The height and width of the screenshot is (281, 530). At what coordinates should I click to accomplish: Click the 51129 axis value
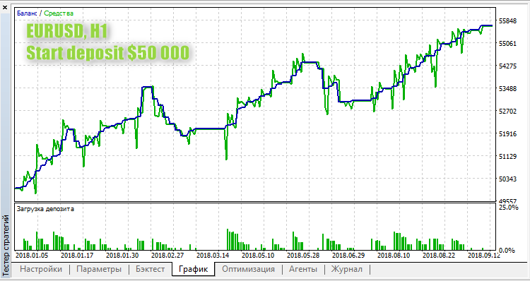point(508,156)
